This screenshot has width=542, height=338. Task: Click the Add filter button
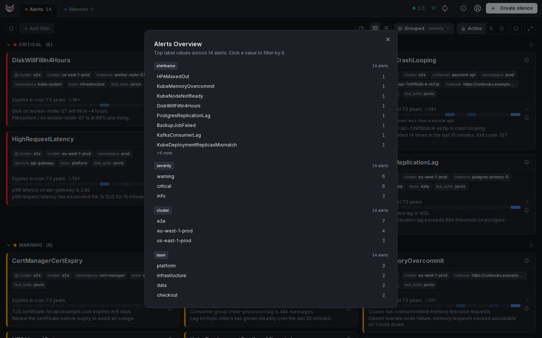pyautogui.click(x=37, y=29)
